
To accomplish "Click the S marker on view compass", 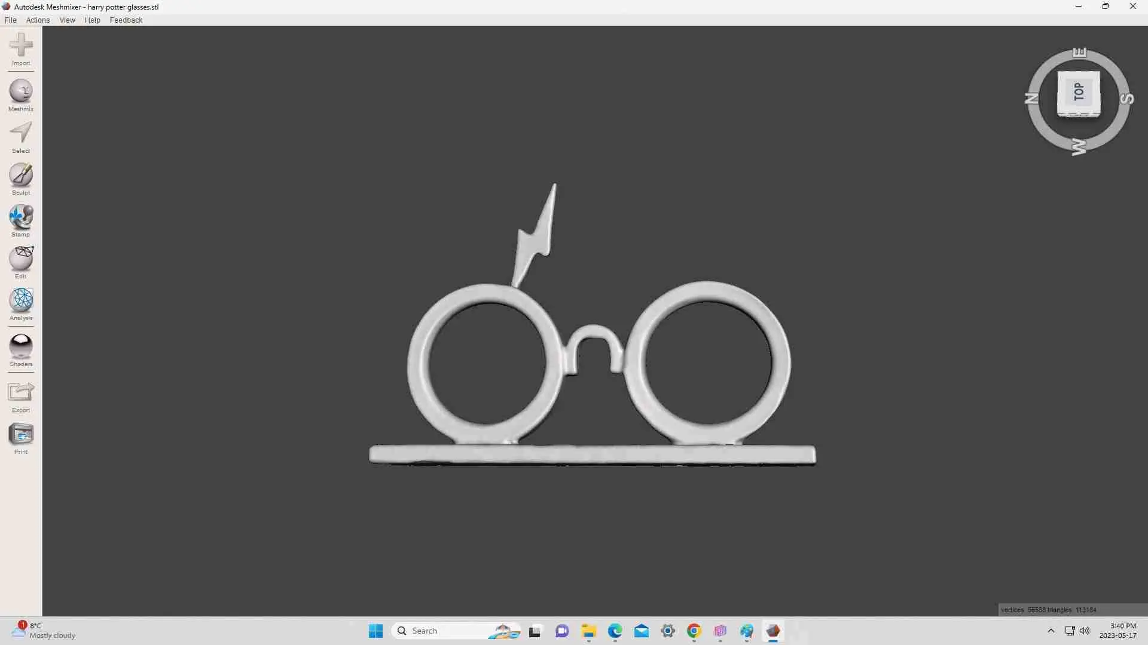I will click(x=1126, y=99).
